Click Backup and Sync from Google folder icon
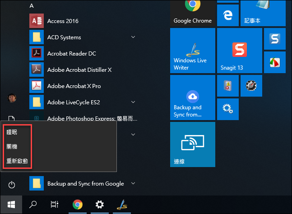Viewport: 292px width, 214px height. pyautogui.click(x=37, y=183)
